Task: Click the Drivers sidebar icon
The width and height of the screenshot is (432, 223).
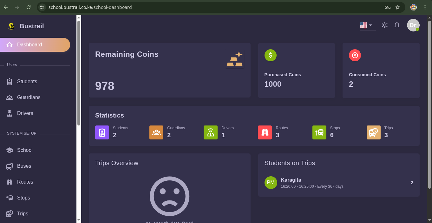Action: pyautogui.click(x=10, y=113)
